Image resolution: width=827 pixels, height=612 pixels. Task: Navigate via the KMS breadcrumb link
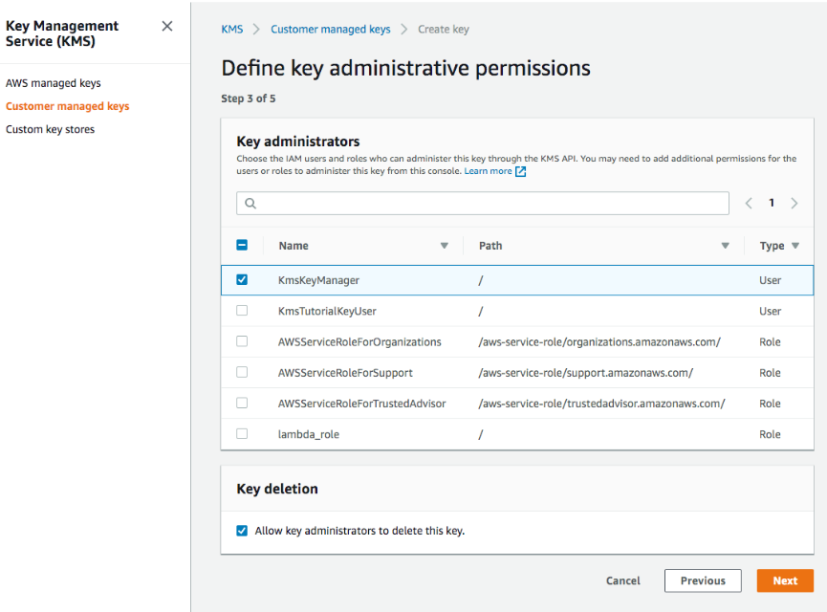coord(231,29)
